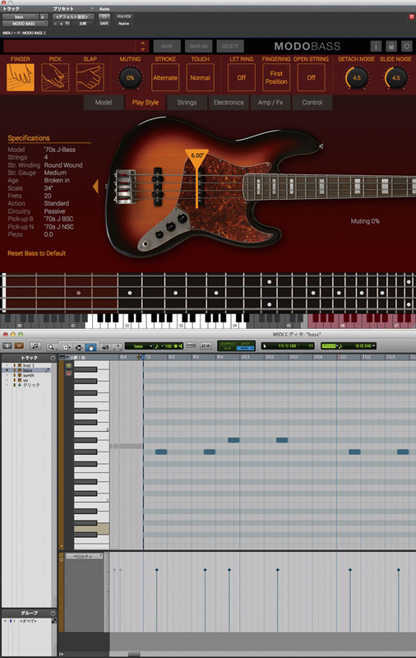Toggle the Fingering First Position setting
Screen dimensions: 416x658
point(276,77)
